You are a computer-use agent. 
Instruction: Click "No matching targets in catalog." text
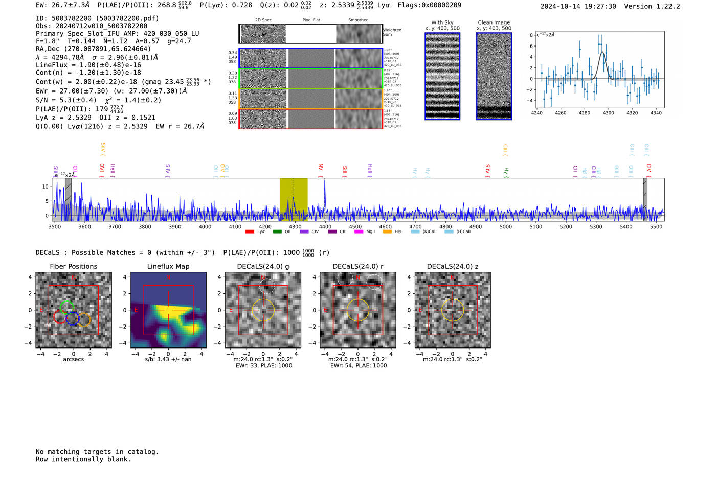coord(97,452)
